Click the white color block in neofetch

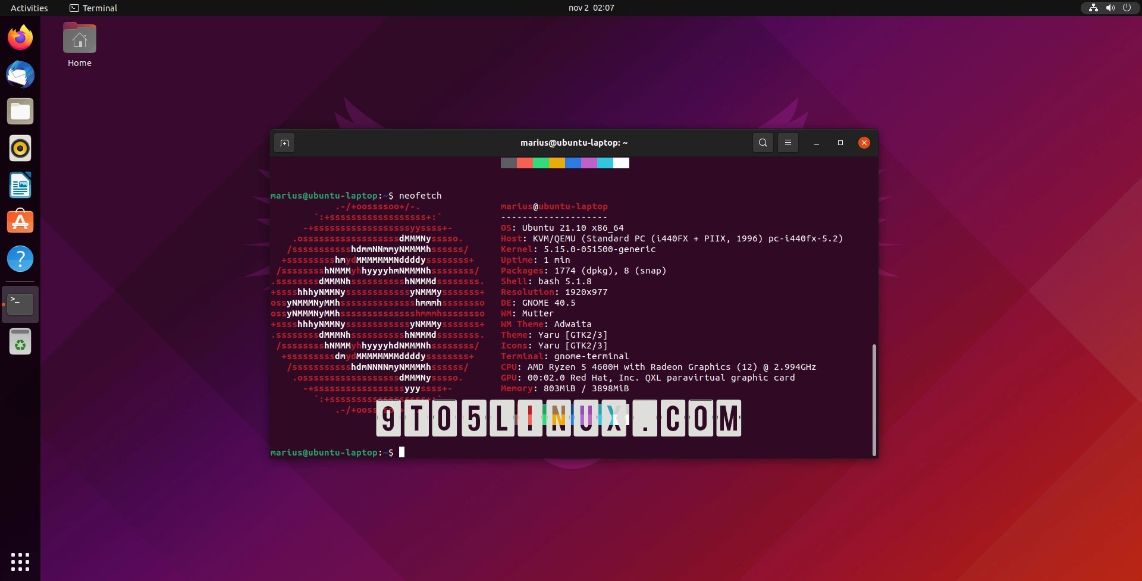tap(621, 163)
